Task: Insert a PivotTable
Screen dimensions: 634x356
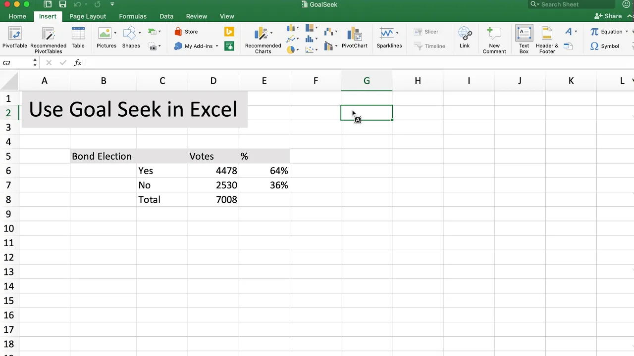Action: tap(15, 39)
